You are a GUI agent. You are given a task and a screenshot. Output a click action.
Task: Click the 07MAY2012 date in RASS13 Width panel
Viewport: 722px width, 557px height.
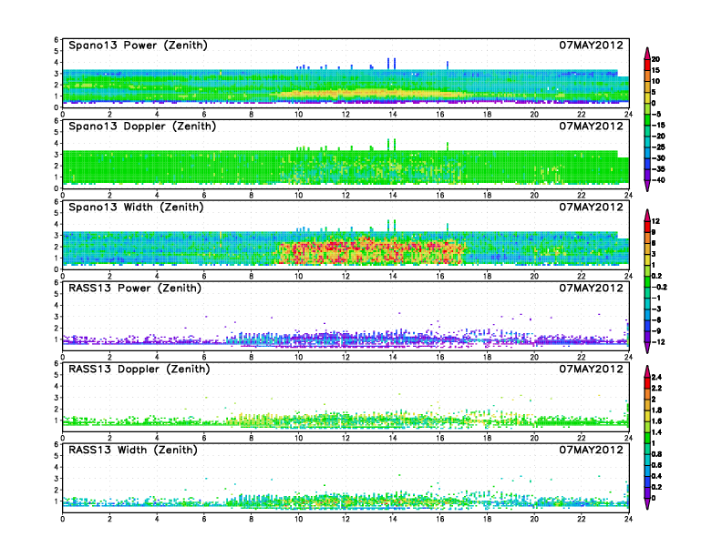[x=591, y=450]
